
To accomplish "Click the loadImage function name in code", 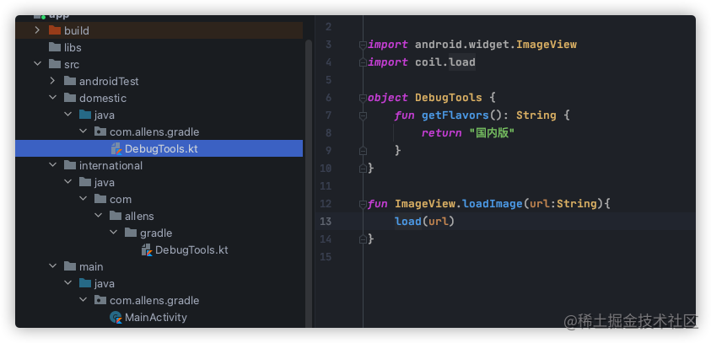I will click(x=493, y=204).
